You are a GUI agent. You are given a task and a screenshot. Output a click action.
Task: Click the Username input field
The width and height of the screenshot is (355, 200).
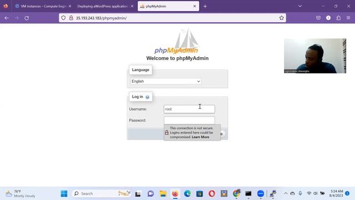pos(189,109)
